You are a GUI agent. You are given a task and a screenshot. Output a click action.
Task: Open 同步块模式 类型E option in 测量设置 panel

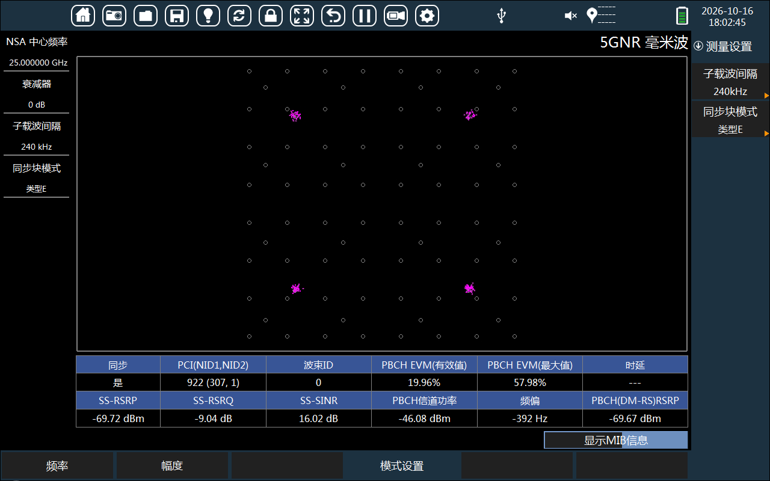730,120
